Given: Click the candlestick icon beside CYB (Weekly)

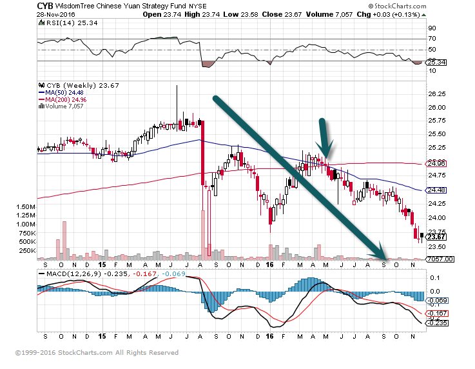Looking at the screenshot, I should pyautogui.click(x=41, y=85).
